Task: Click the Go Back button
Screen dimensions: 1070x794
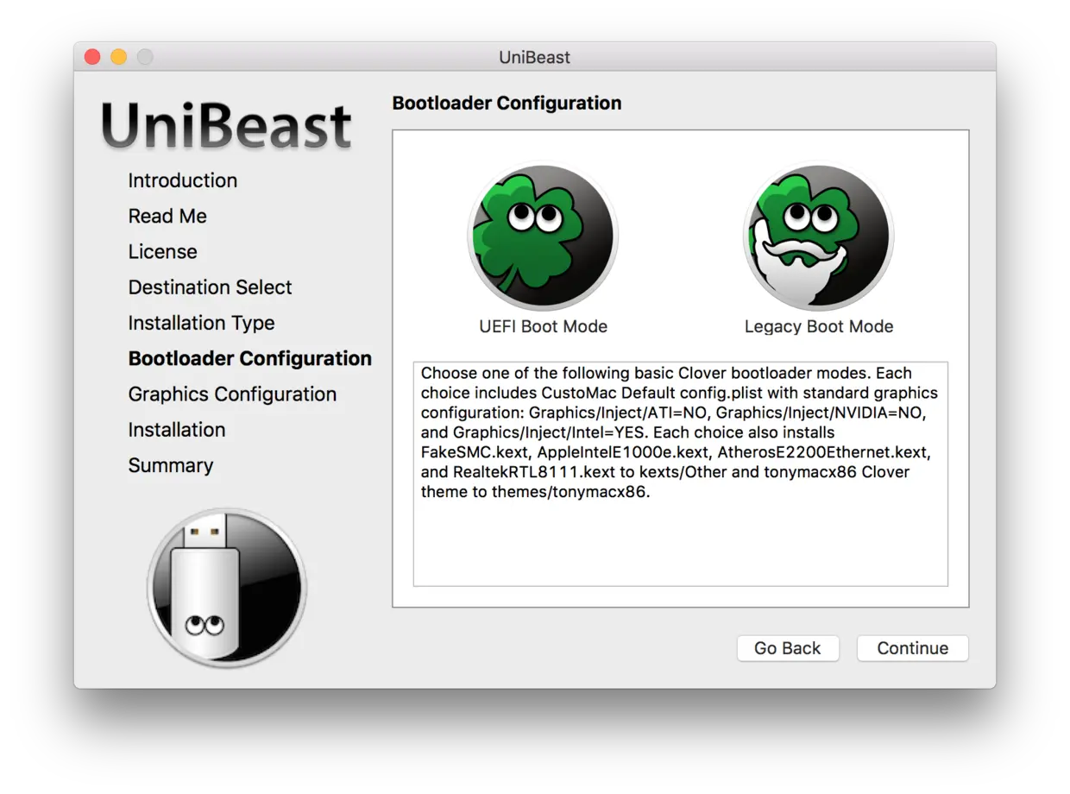Action: click(x=788, y=648)
